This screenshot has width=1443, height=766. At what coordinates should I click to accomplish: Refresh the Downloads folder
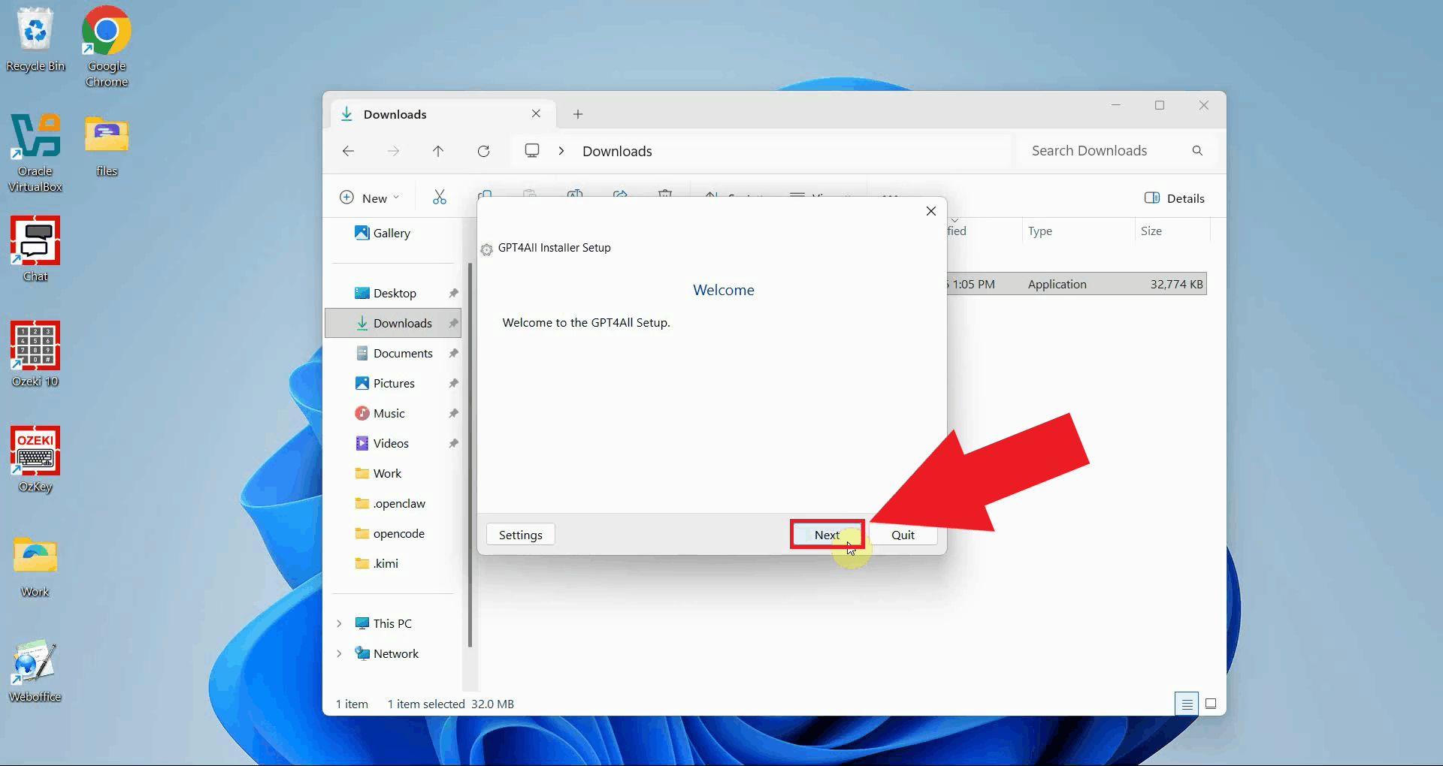point(483,151)
